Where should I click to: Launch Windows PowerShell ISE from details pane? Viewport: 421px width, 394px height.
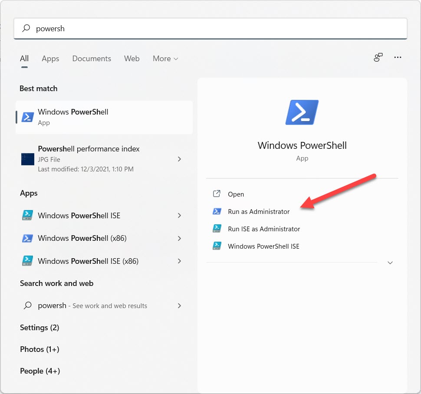coord(263,246)
